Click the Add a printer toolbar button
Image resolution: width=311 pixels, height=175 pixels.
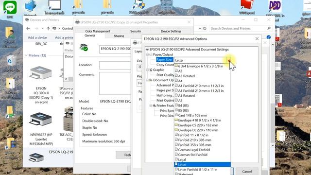[x=64, y=37]
